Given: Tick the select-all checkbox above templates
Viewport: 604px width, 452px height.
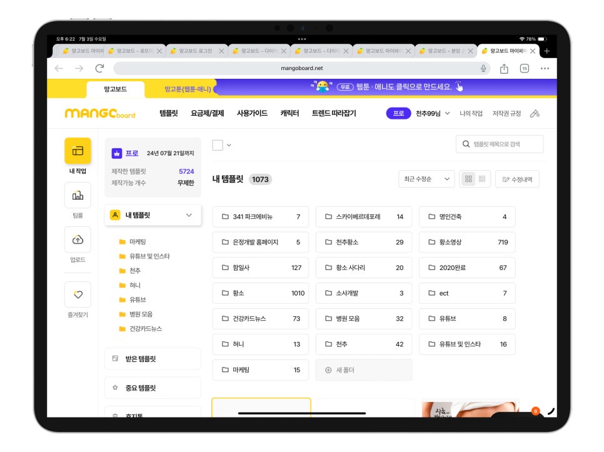Looking at the screenshot, I should click(218, 145).
